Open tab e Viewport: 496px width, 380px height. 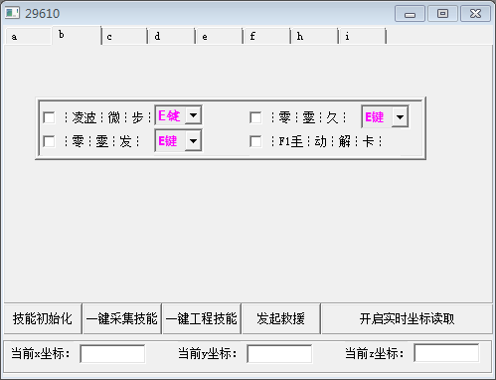tap(219, 36)
